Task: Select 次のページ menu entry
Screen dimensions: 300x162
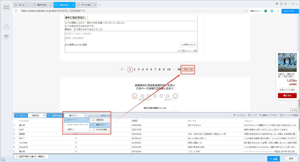Action: click(x=76, y=120)
